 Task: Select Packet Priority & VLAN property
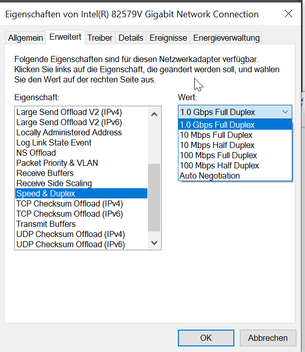point(81,163)
